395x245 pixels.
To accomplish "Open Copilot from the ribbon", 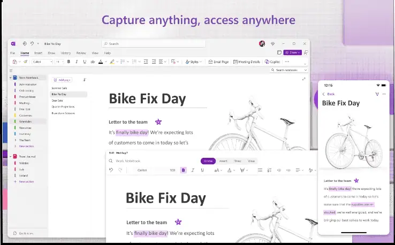I will [273, 62].
